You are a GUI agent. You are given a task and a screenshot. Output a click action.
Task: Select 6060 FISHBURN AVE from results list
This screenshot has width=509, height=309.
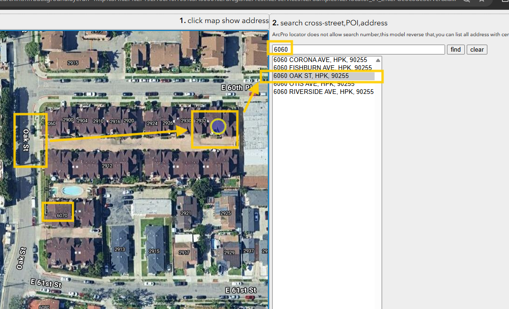click(322, 68)
